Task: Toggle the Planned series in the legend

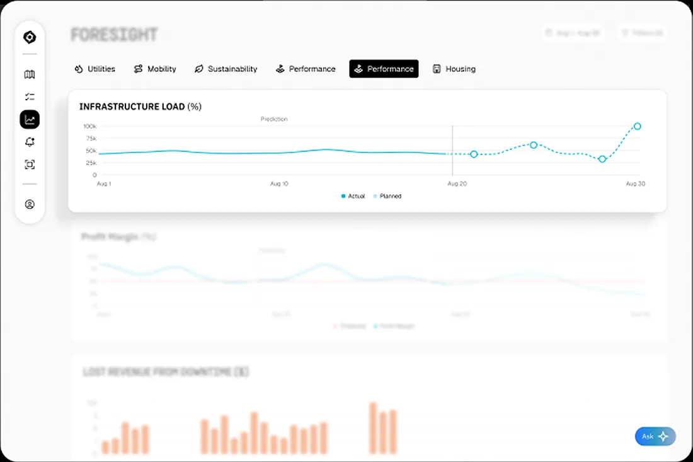Action: coord(387,196)
